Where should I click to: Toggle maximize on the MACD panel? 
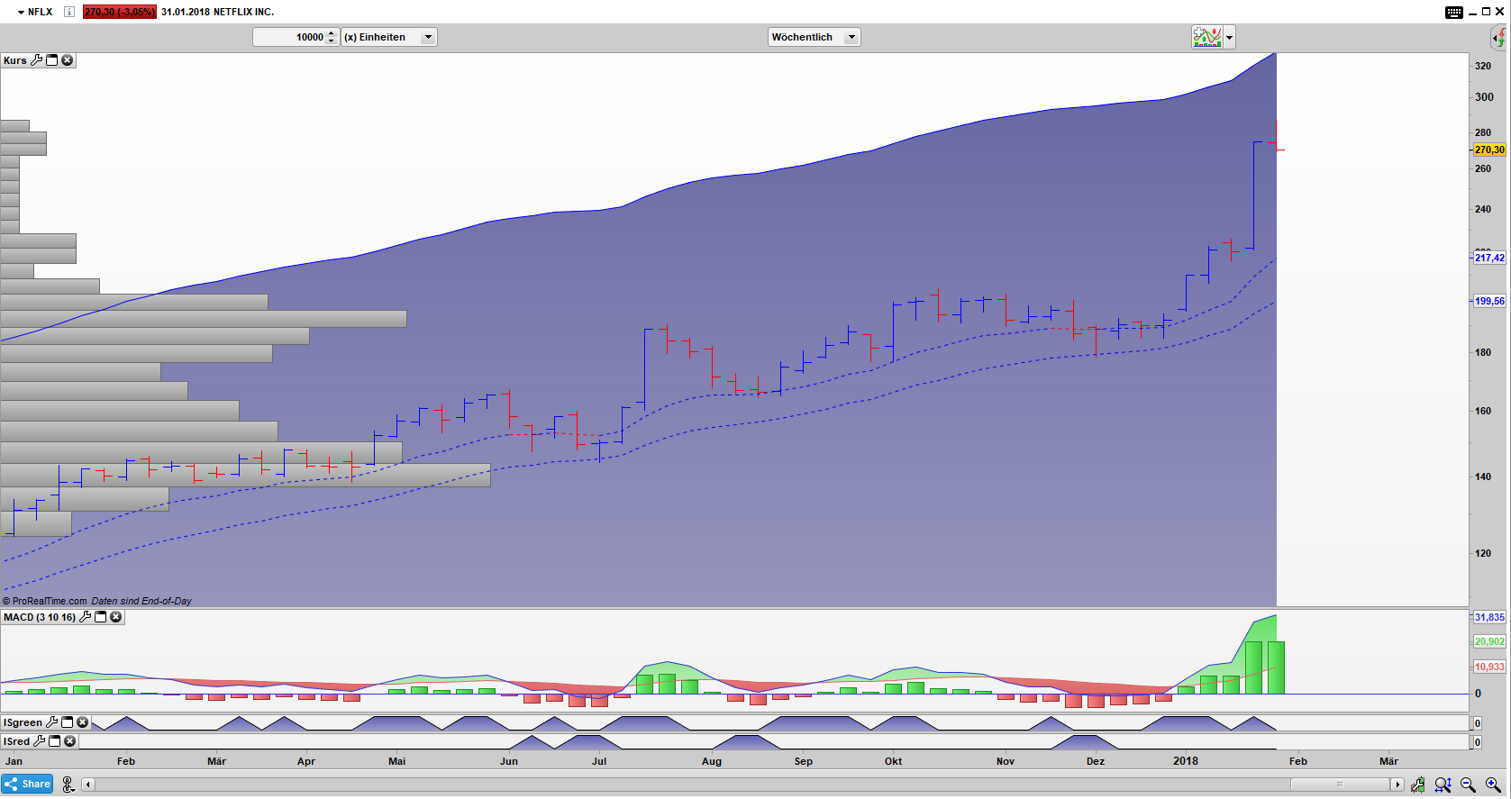pyautogui.click(x=101, y=617)
